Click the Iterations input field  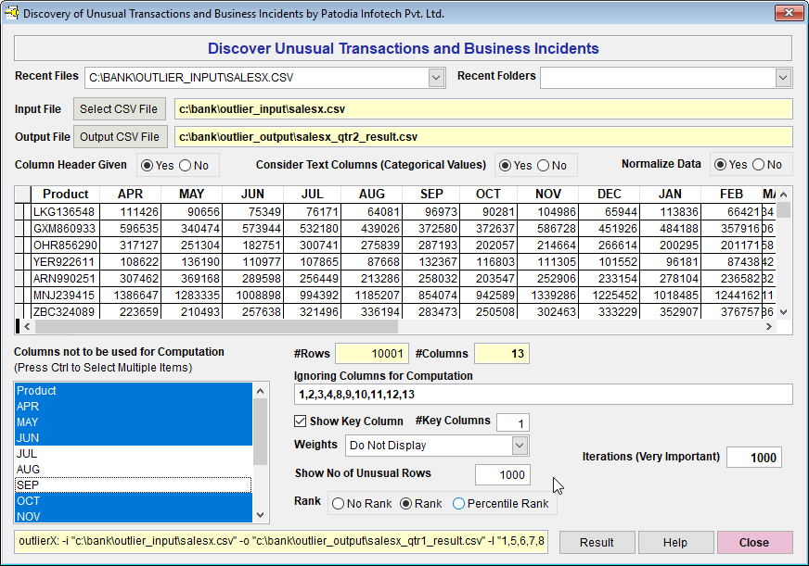[x=753, y=458]
